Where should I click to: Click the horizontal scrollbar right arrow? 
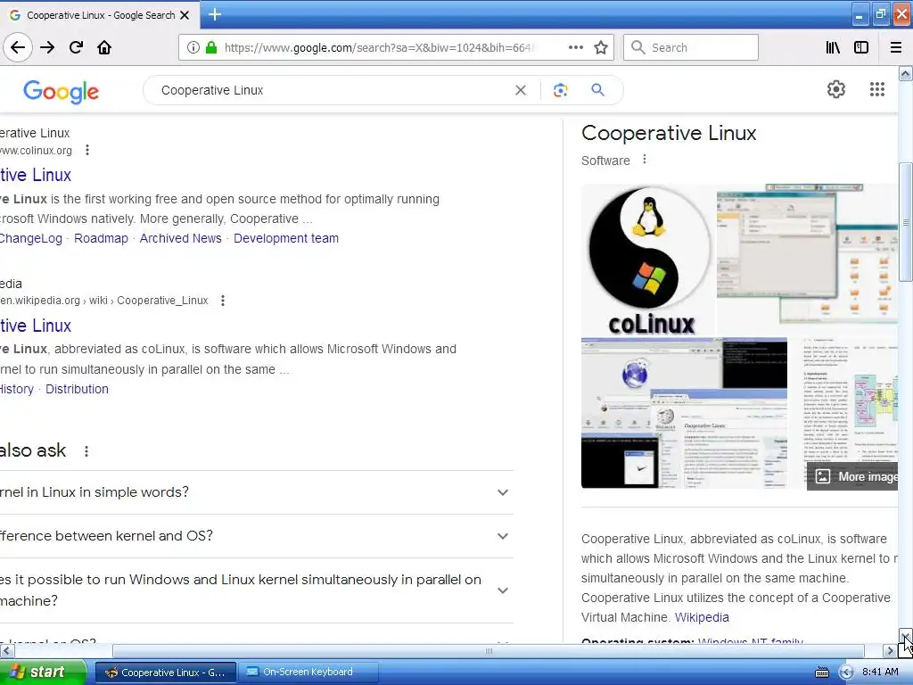click(x=890, y=650)
